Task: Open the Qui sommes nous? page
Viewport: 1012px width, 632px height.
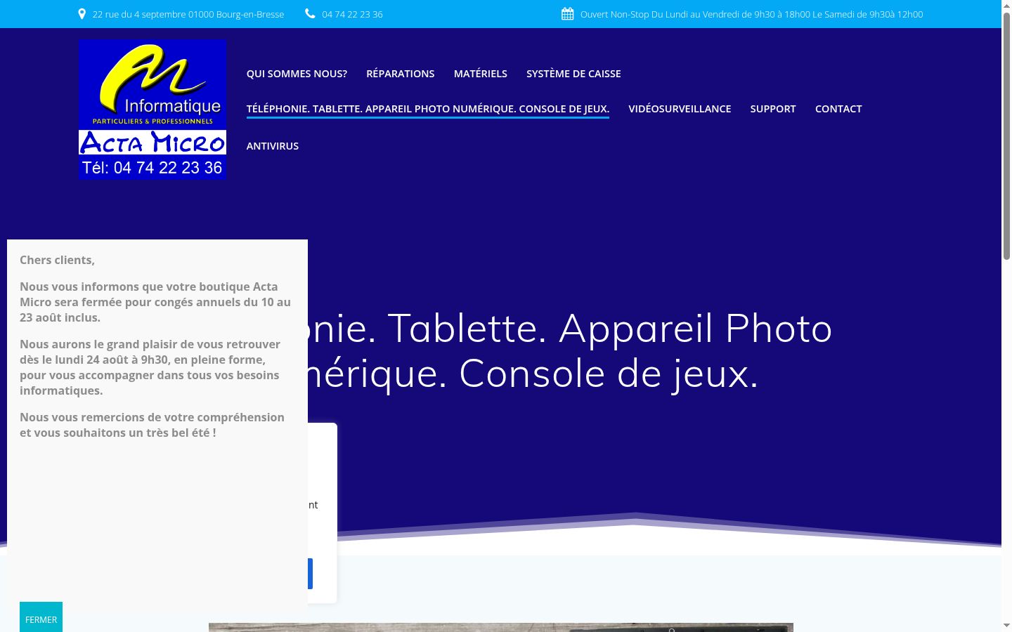Action: click(x=297, y=74)
